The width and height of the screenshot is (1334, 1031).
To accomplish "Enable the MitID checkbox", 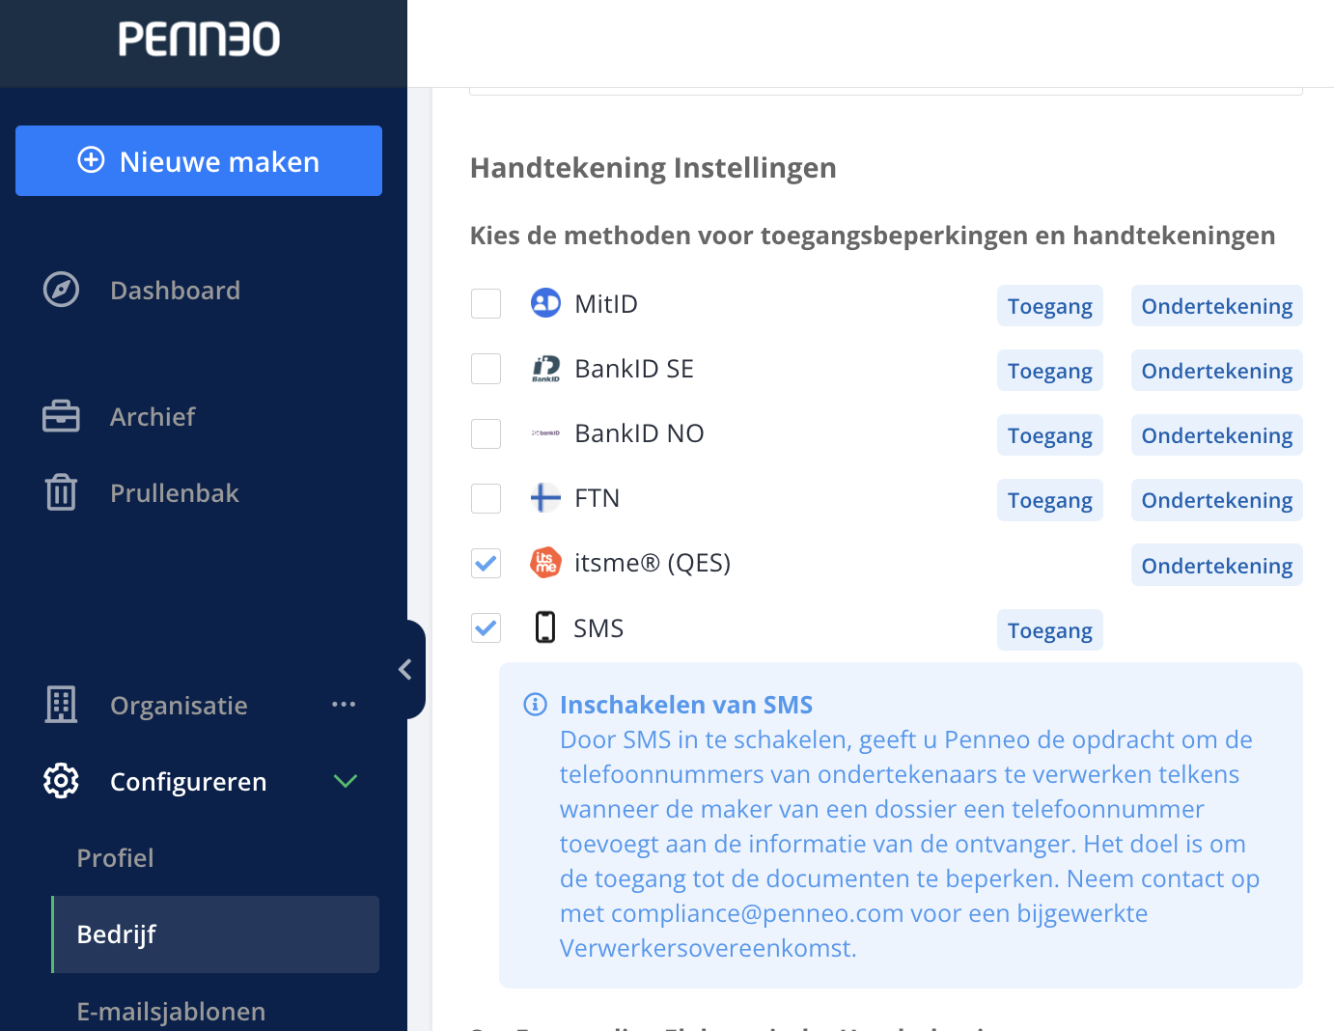I will click(486, 303).
